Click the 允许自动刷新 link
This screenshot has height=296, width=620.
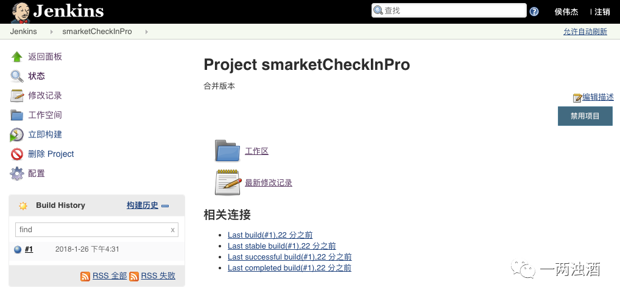585,32
